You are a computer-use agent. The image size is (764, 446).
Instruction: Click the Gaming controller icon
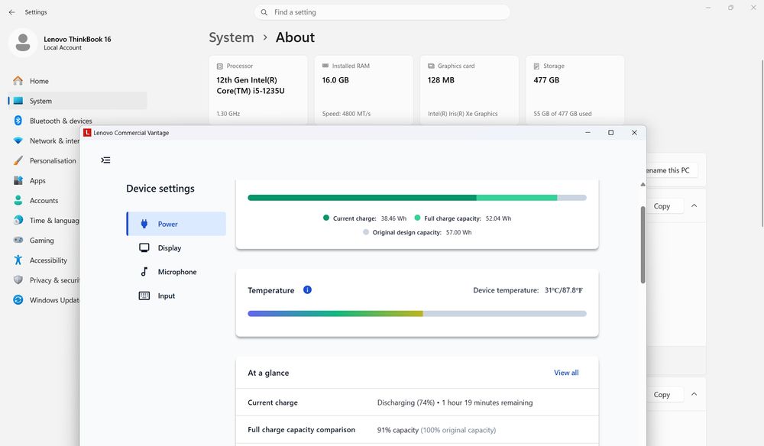tap(18, 240)
